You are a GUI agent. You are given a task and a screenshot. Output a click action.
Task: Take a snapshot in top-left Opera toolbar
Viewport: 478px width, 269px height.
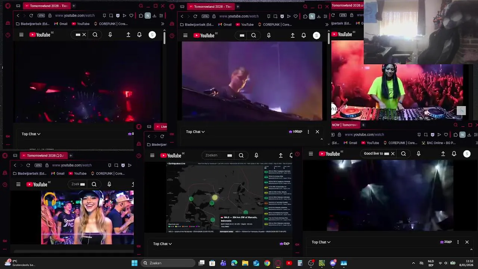(111, 16)
